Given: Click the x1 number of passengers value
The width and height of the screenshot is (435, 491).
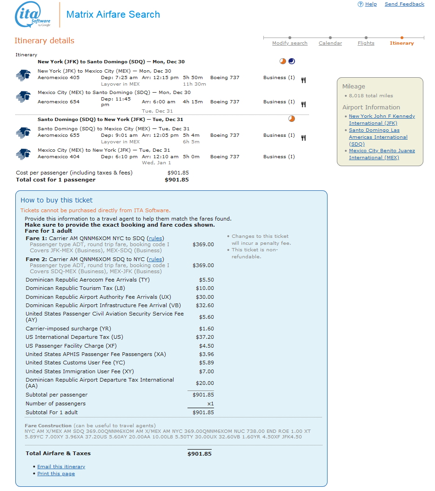Looking at the screenshot, I should pos(211,404).
